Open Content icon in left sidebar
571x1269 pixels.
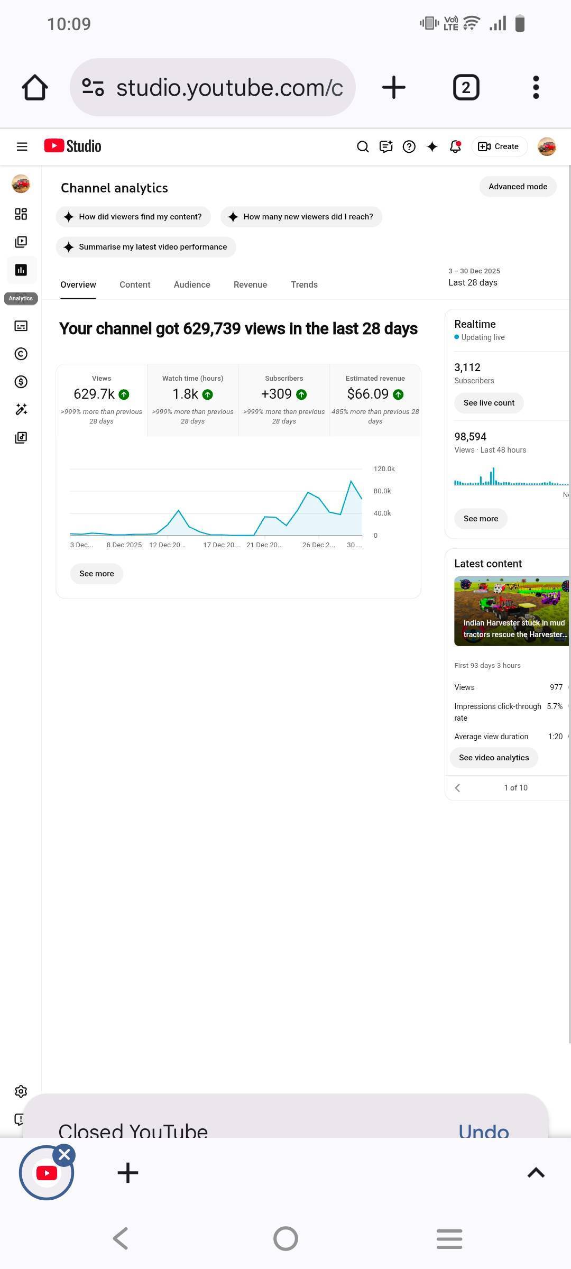click(x=21, y=242)
